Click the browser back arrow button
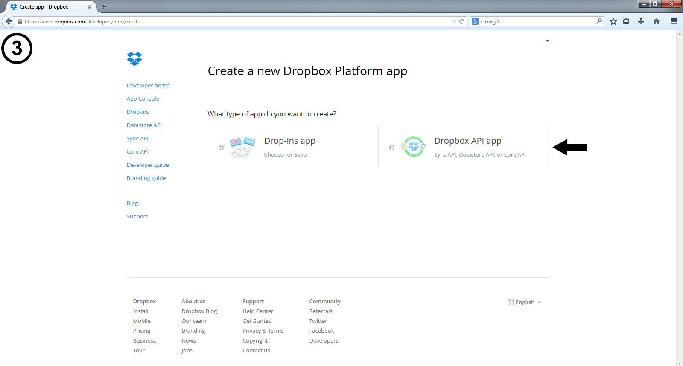The image size is (683, 366). [9, 21]
